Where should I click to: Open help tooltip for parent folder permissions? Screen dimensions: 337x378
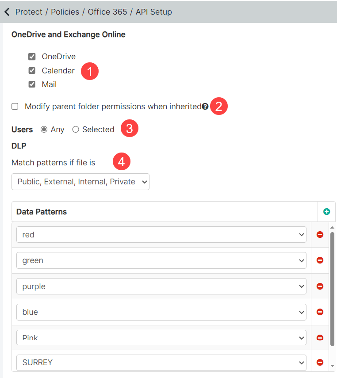click(205, 106)
